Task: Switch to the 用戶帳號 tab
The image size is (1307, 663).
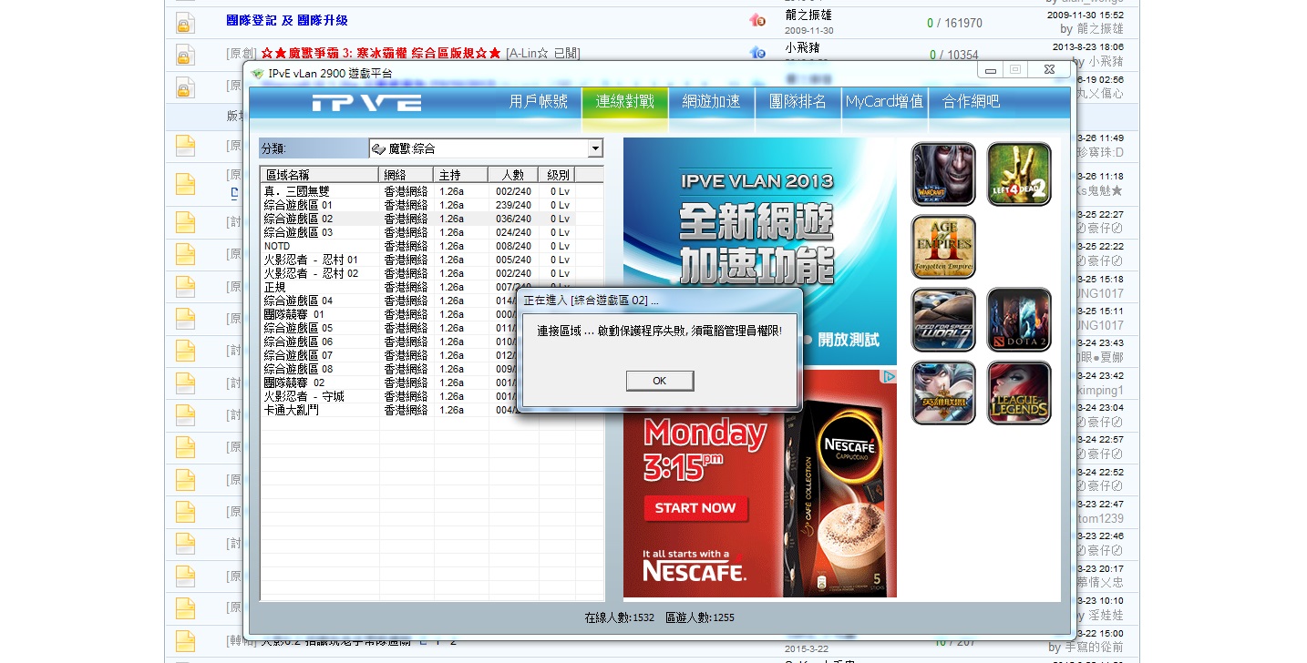Action: pyautogui.click(x=538, y=102)
